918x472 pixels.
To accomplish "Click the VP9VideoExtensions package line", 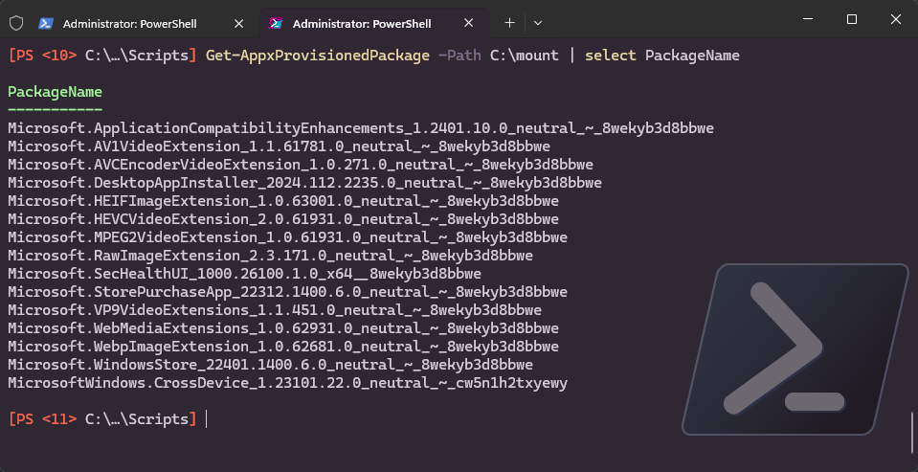I will click(275, 310).
